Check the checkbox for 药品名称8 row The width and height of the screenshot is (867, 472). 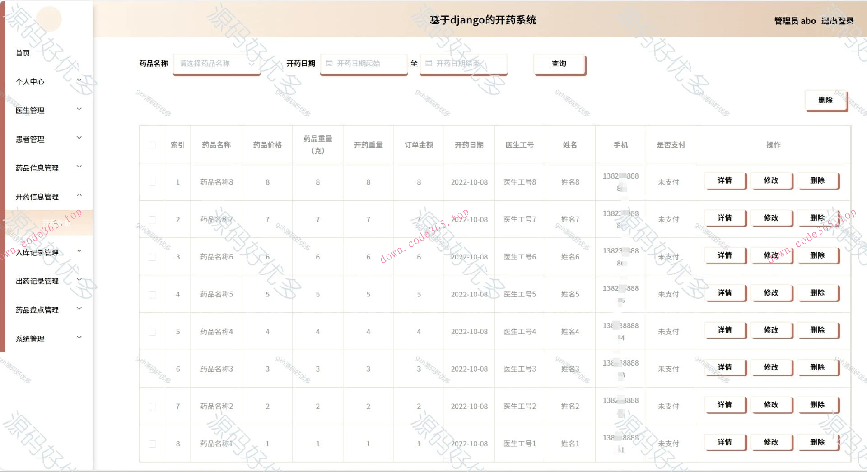point(152,182)
